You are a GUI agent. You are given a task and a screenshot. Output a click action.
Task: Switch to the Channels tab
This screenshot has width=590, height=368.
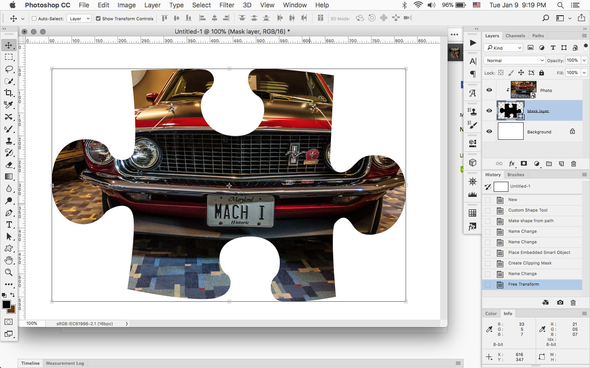[515, 35]
